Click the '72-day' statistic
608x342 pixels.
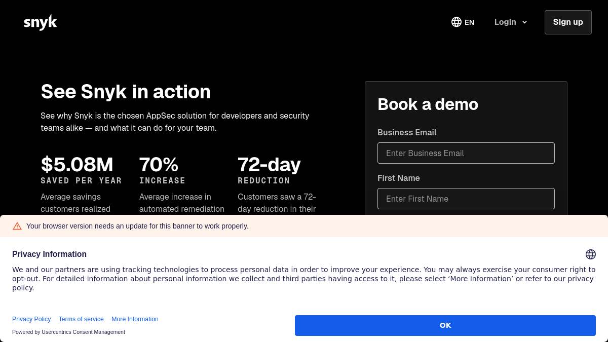[269, 165]
